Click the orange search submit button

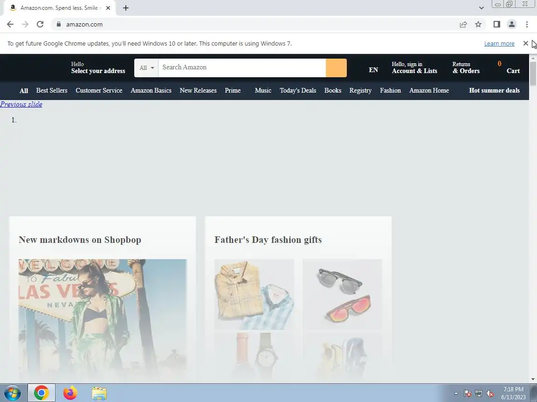[336, 67]
